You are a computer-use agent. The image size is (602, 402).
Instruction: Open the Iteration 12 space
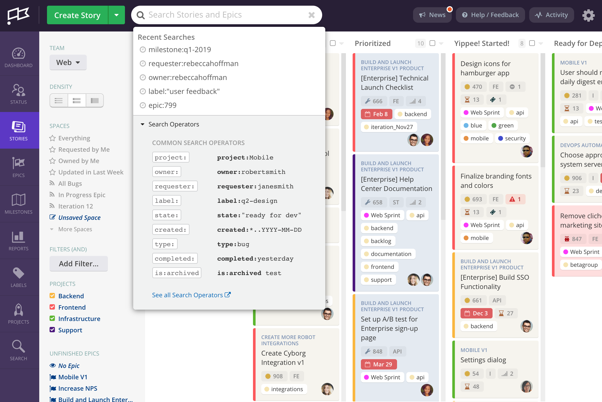coord(75,206)
